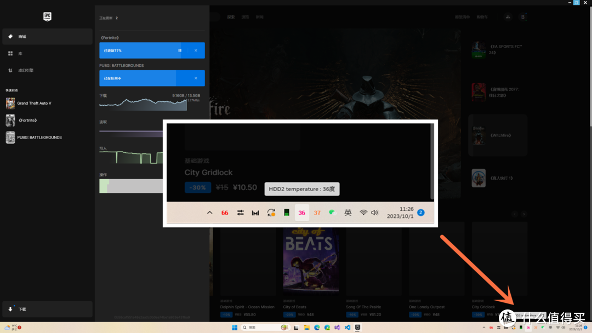Click Epic Games Launcher taskbar icon
The height and width of the screenshot is (333, 592).
tap(357, 328)
